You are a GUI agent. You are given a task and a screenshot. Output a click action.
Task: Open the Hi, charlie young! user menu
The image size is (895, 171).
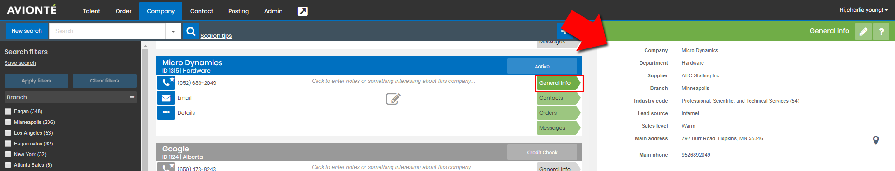coord(864,10)
